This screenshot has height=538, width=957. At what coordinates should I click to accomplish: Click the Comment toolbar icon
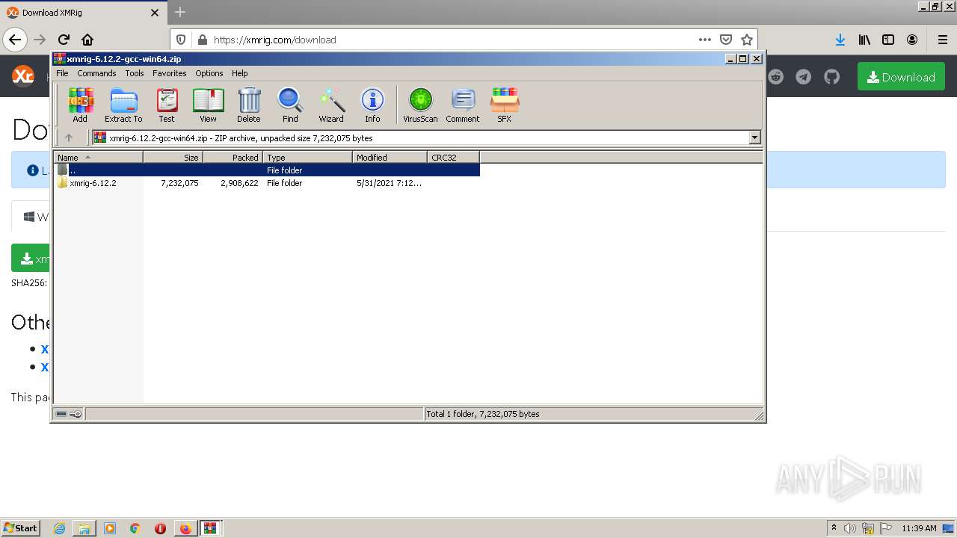tap(463, 105)
